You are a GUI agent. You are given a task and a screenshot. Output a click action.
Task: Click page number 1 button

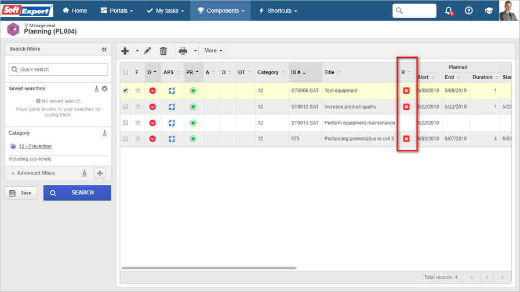487,278
